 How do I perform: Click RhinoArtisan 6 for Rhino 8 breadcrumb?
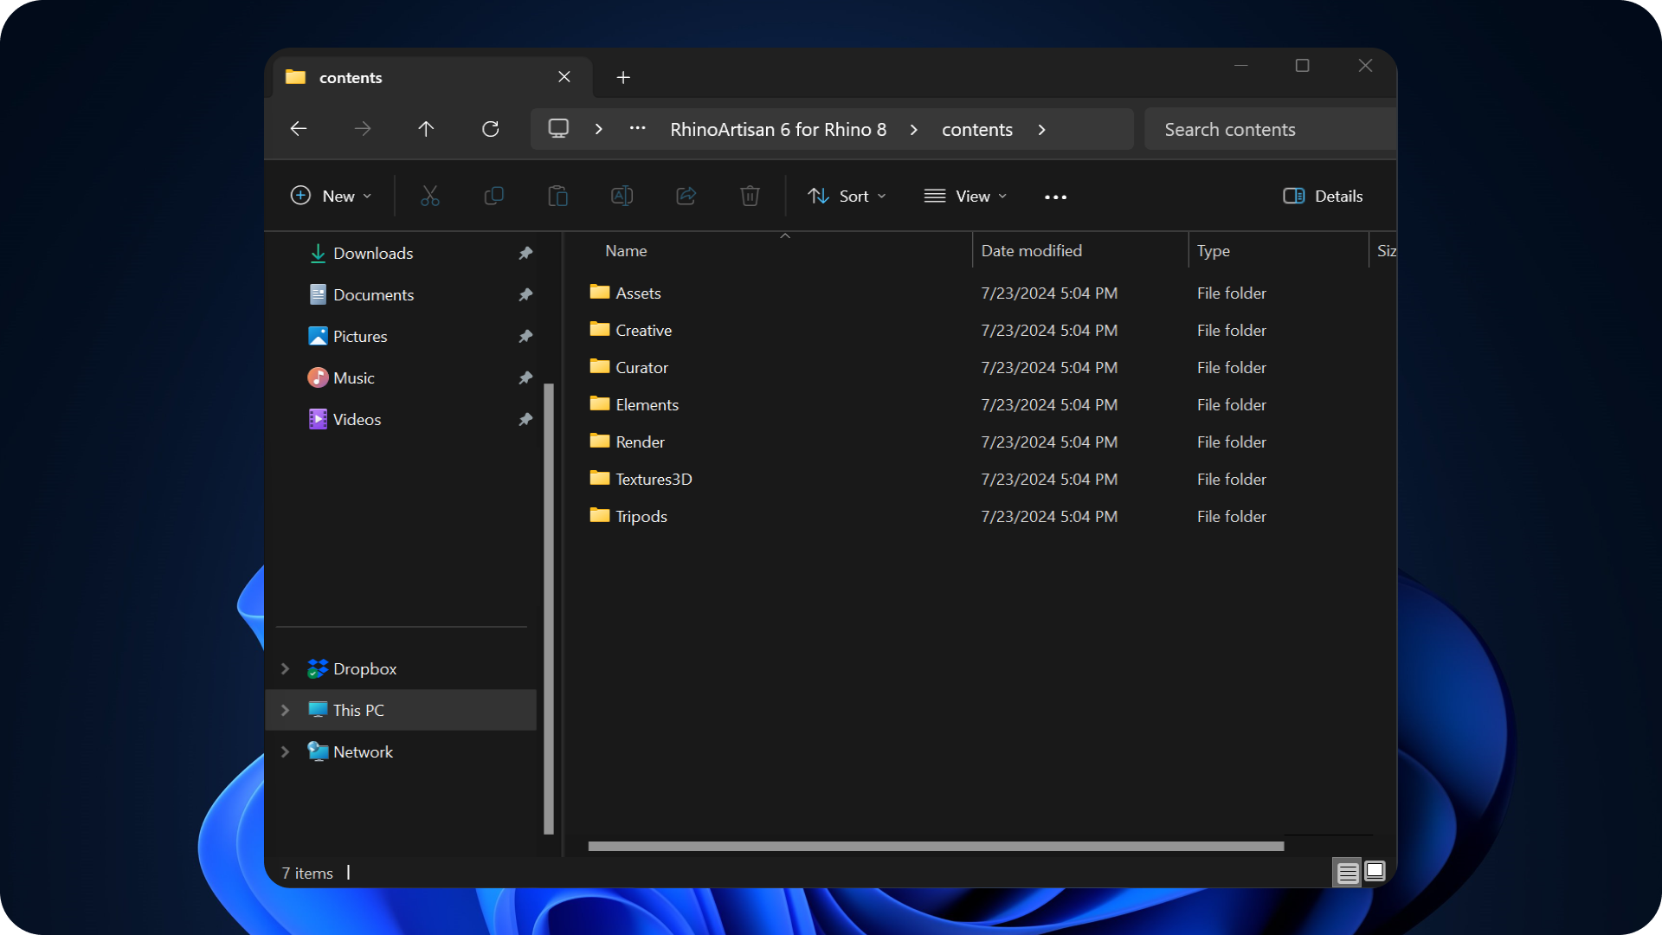click(778, 130)
